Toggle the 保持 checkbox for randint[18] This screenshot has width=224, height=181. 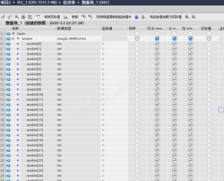(x=137, y=135)
